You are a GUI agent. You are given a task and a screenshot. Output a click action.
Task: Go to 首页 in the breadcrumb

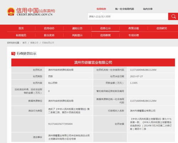[25, 43]
